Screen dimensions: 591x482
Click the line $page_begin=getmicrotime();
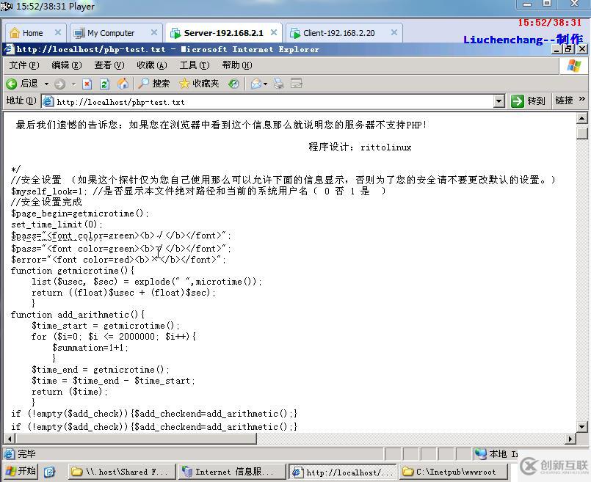tap(80, 213)
